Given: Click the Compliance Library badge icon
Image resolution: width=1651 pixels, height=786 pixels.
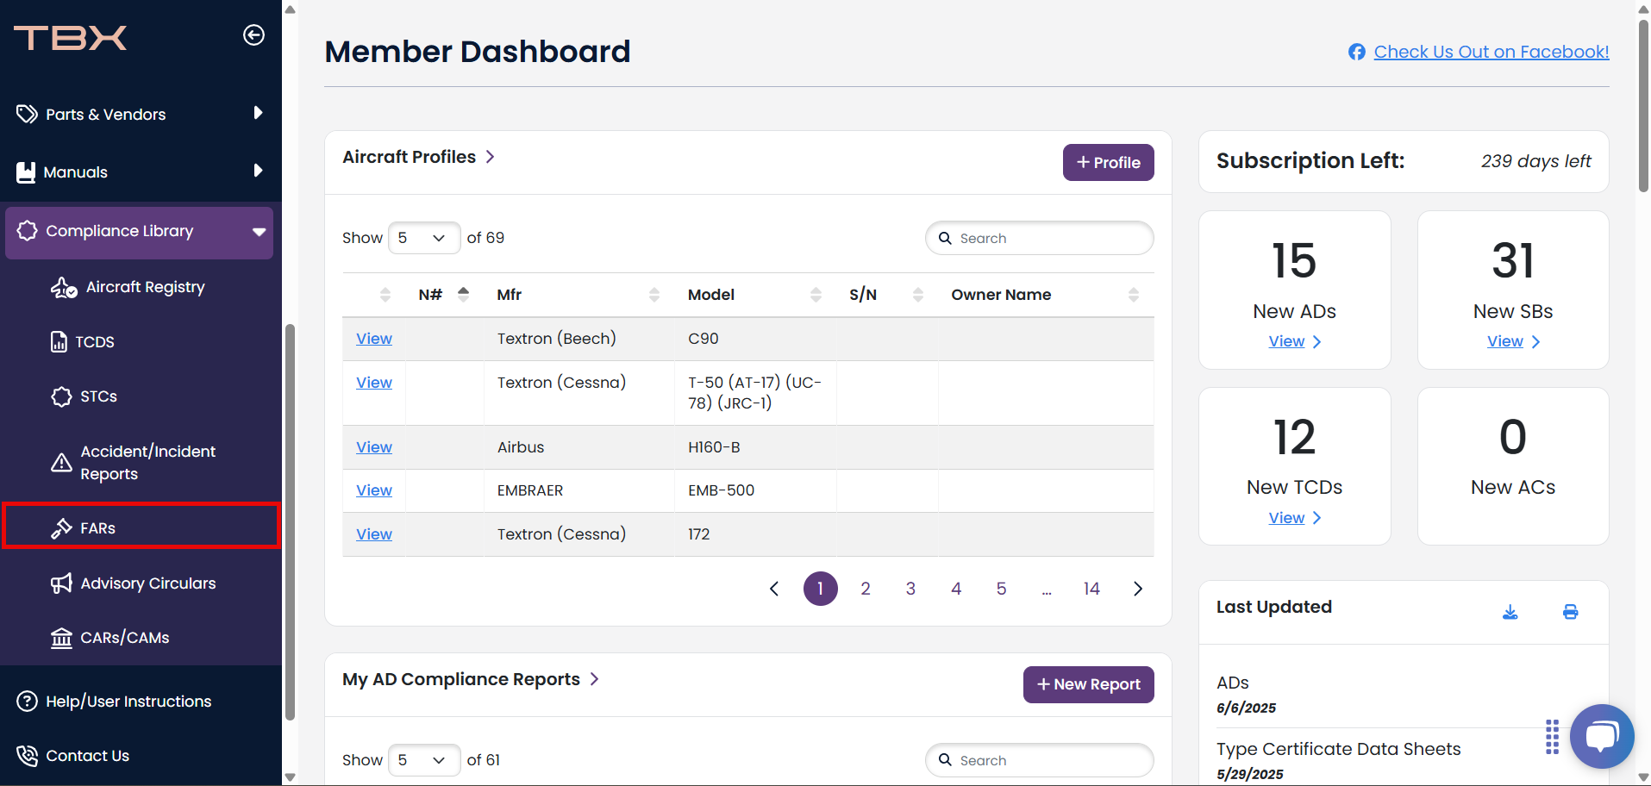Looking at the screenshot, I should coord(28,231).
